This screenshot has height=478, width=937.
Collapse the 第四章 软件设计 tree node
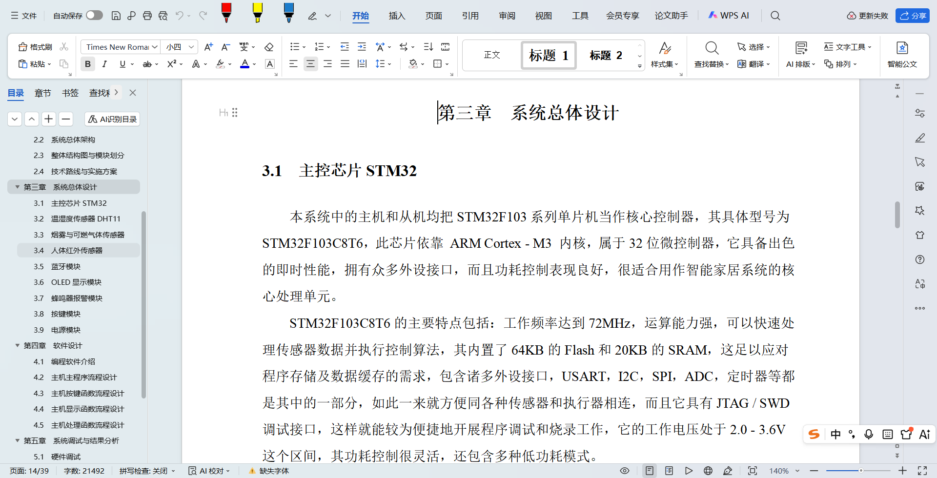tap(18, 345)
